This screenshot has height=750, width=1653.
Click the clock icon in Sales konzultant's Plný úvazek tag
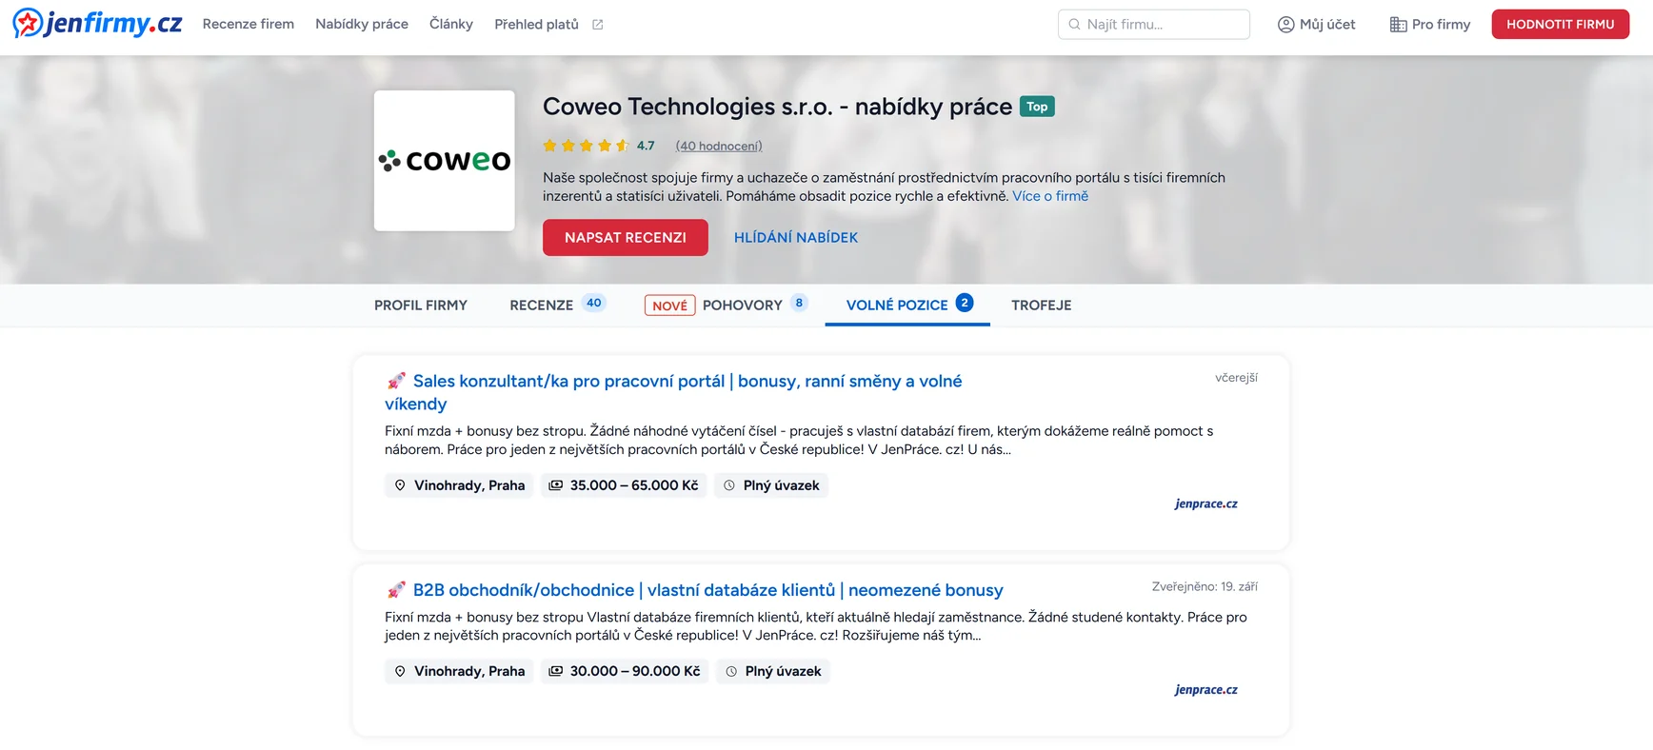pyautogui.click(x=729, y=485)
